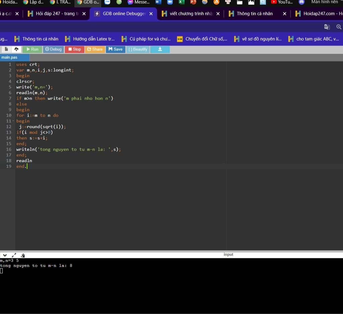Open 'cho tam giác ABC, v...' bookmark

pyautogui.click(x=314, y=39)
